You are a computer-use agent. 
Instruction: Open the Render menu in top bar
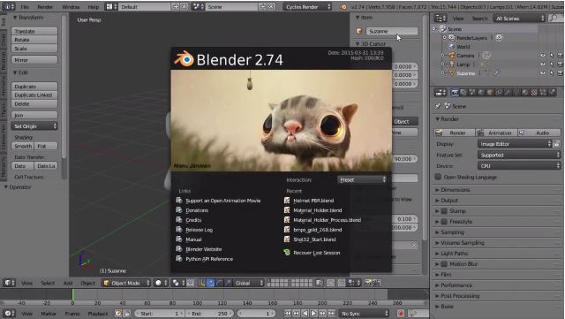[45, 7]
